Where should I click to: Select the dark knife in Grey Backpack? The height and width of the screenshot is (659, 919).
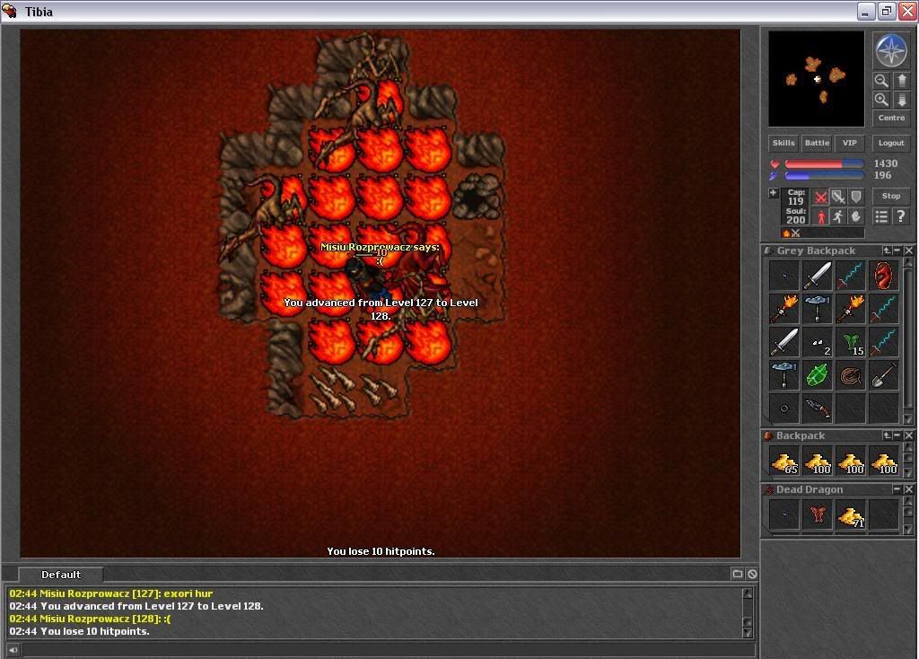pos(817,409)
